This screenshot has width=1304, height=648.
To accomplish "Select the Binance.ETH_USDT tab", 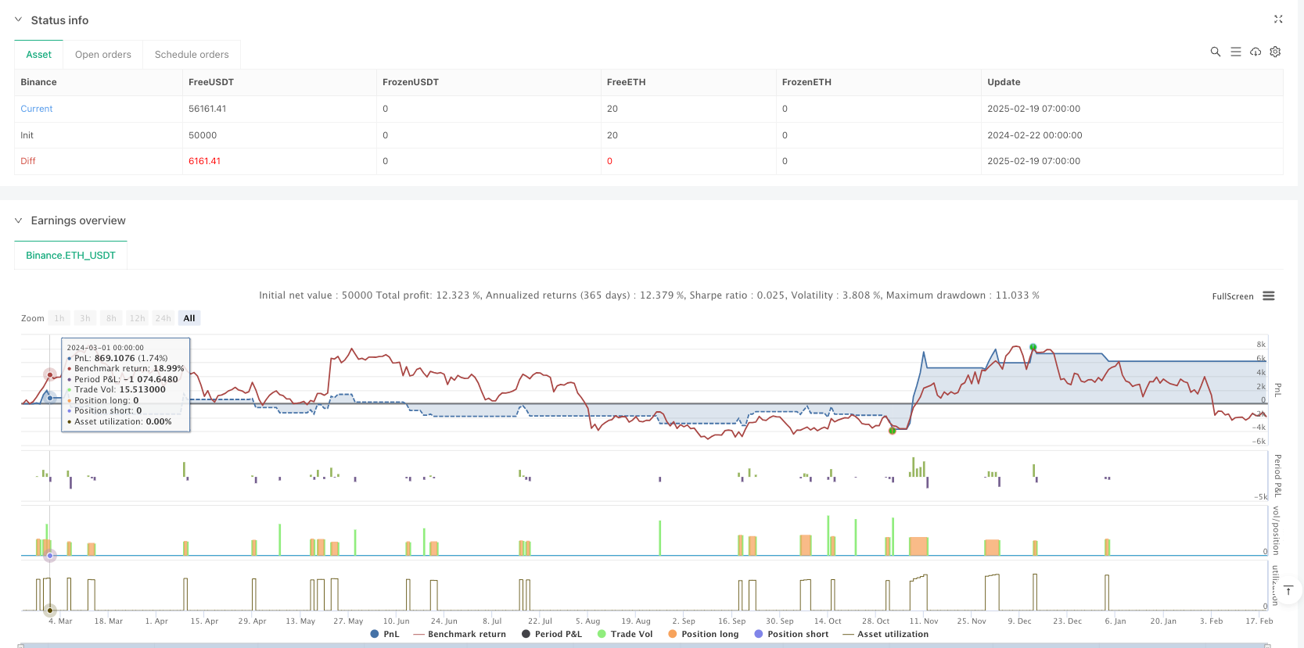I will pyautogui.click(x=70, y=256).
